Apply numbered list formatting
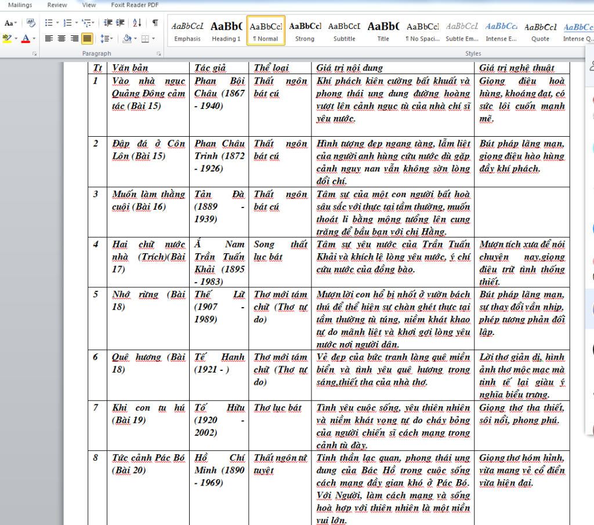Image resolution: width=594 pixels, height=525 pixels. pos(67,23)
